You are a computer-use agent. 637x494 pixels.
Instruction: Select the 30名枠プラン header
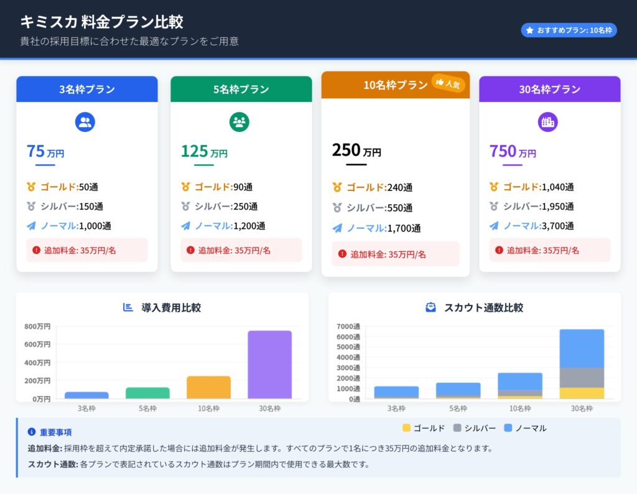[x=549, y=89]
